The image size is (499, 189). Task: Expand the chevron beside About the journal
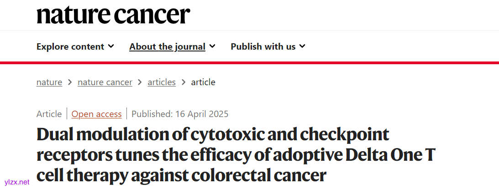pyautogui.click(x=212, y=46)
